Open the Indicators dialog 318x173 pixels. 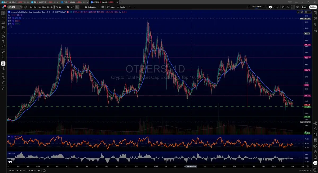91,7
